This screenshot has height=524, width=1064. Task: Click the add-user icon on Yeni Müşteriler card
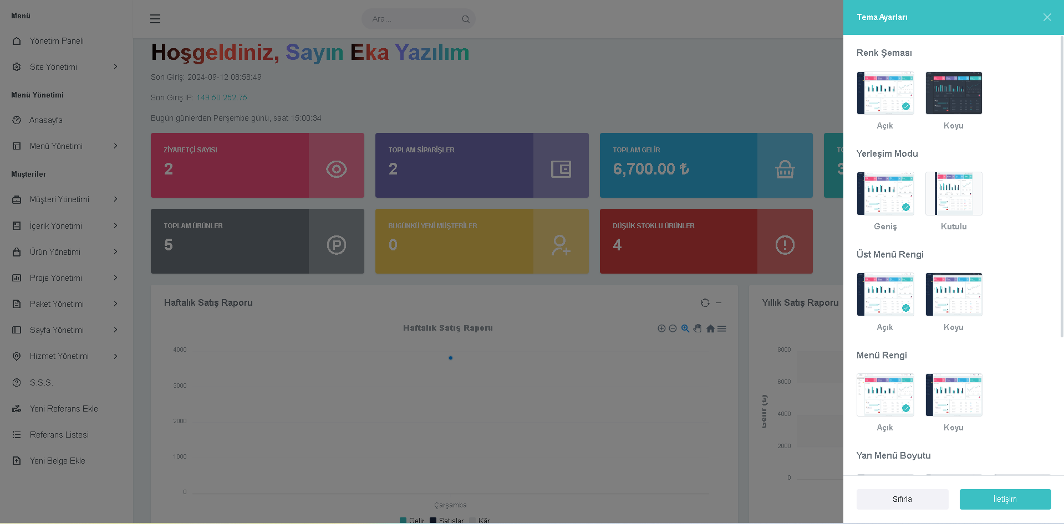tap(561, 245)
